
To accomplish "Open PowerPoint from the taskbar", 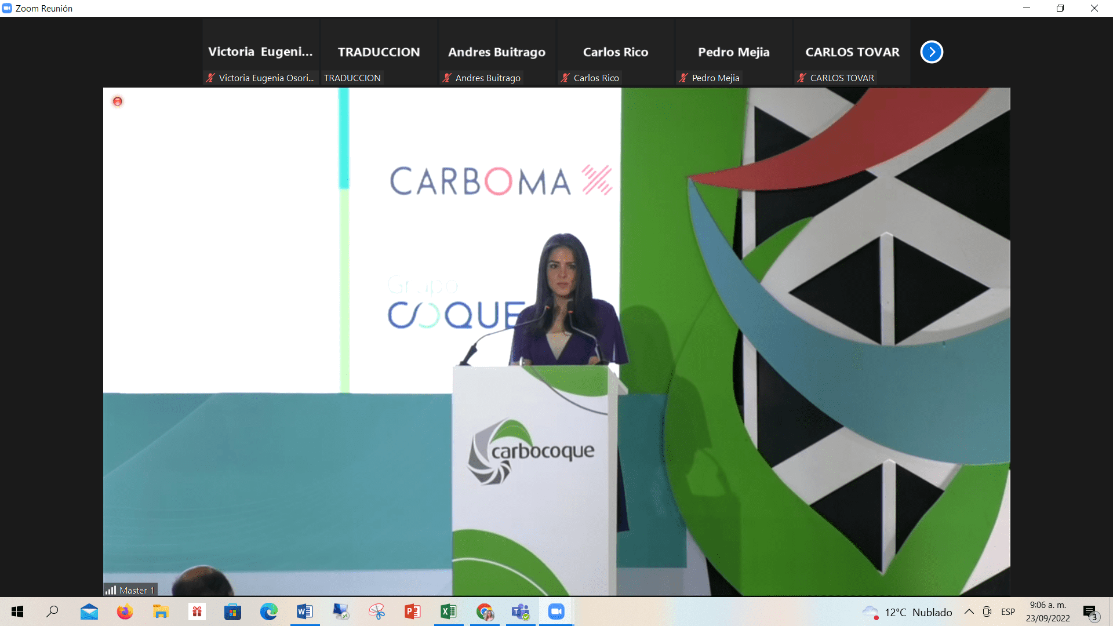I will point(413,612).
